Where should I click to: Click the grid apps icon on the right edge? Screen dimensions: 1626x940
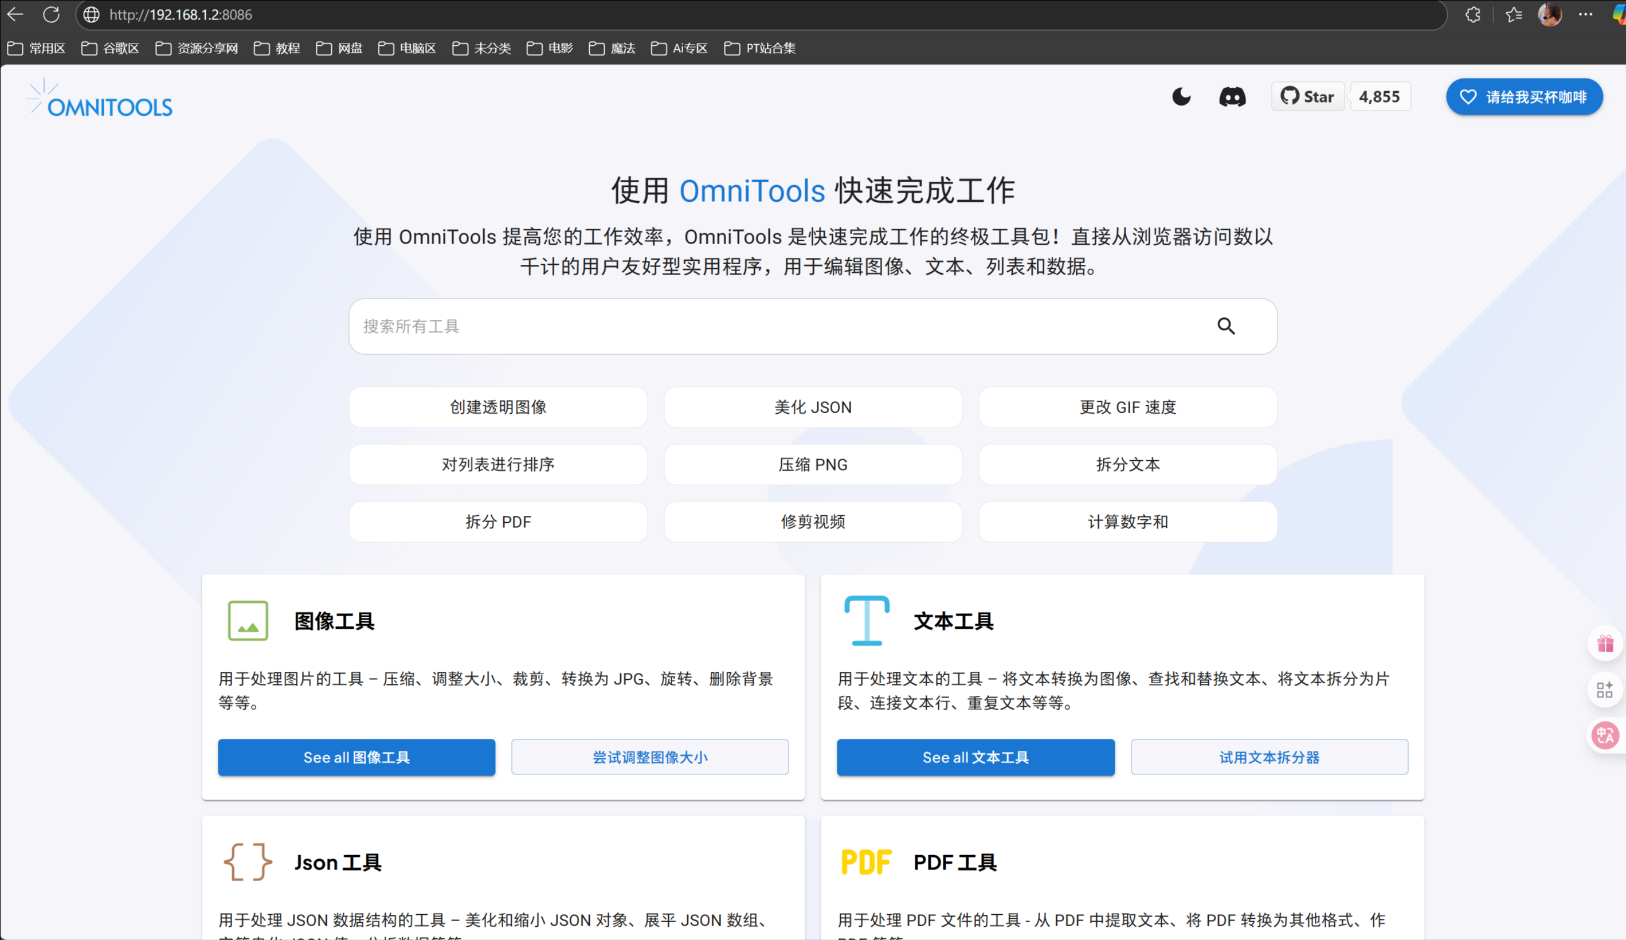tap(1605, 690)
